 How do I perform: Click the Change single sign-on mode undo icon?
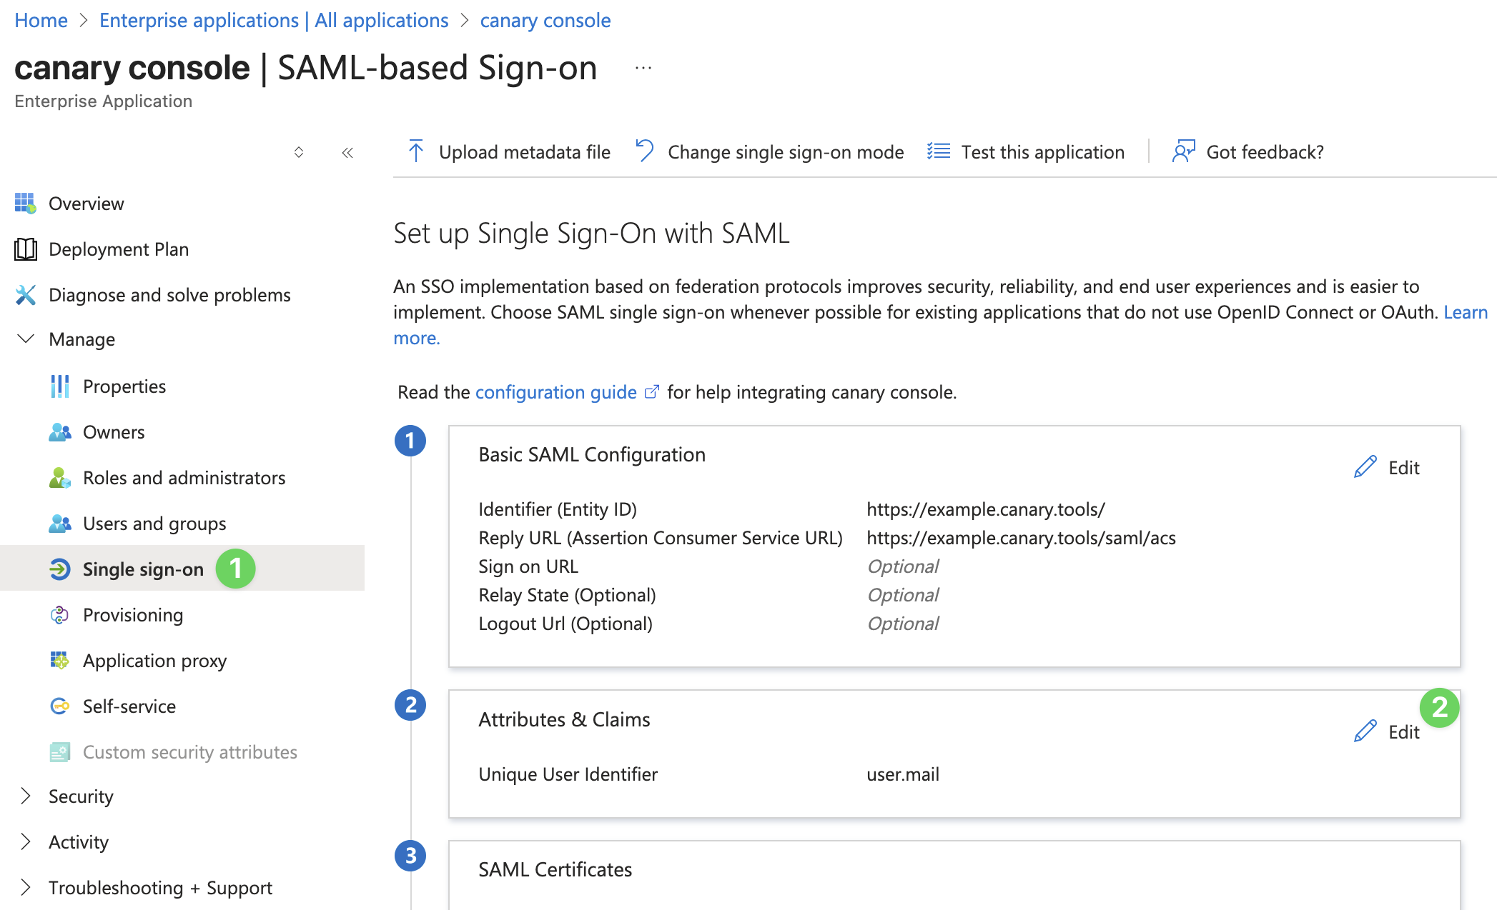pyautogui.click(x=645, y=151)
